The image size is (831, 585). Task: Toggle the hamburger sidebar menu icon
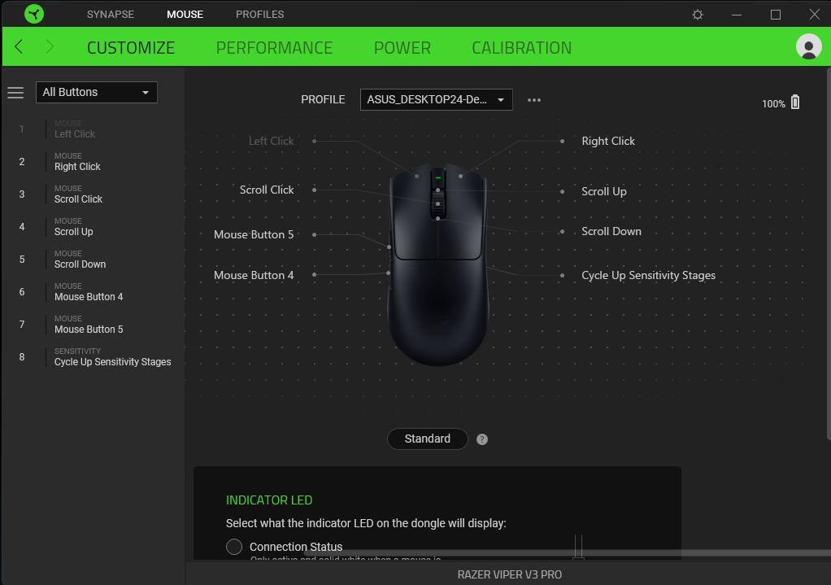point(15,93)
